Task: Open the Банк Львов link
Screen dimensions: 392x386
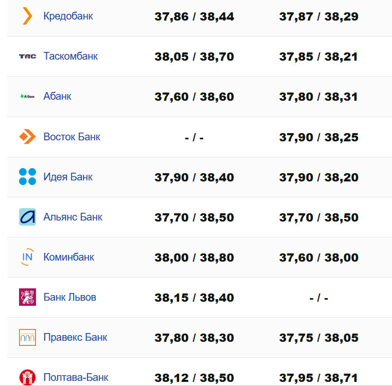Action: click(69, 297)
